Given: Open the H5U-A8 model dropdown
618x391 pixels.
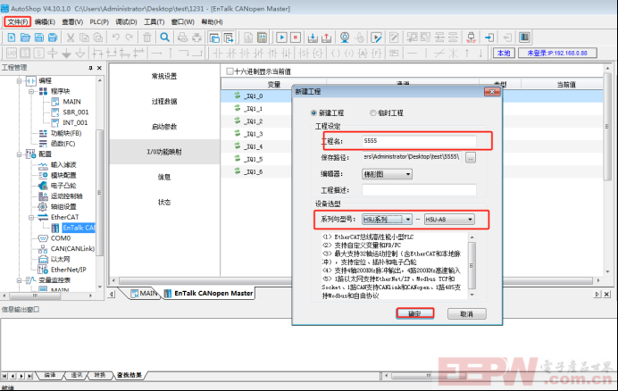Looking at the screenshot, I should 449,219.
